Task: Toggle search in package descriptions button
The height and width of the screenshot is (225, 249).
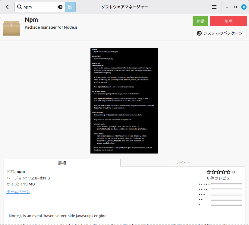Action: coord(70,7)
